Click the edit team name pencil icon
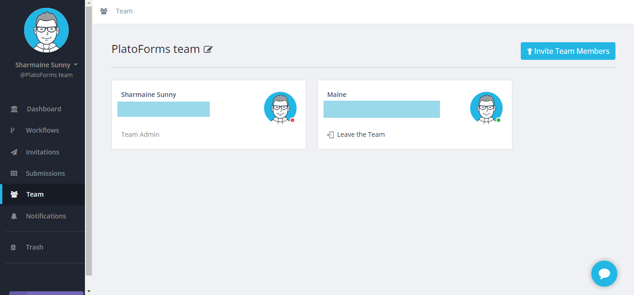This screenshot has width=634, height=295. pos(208,49)
